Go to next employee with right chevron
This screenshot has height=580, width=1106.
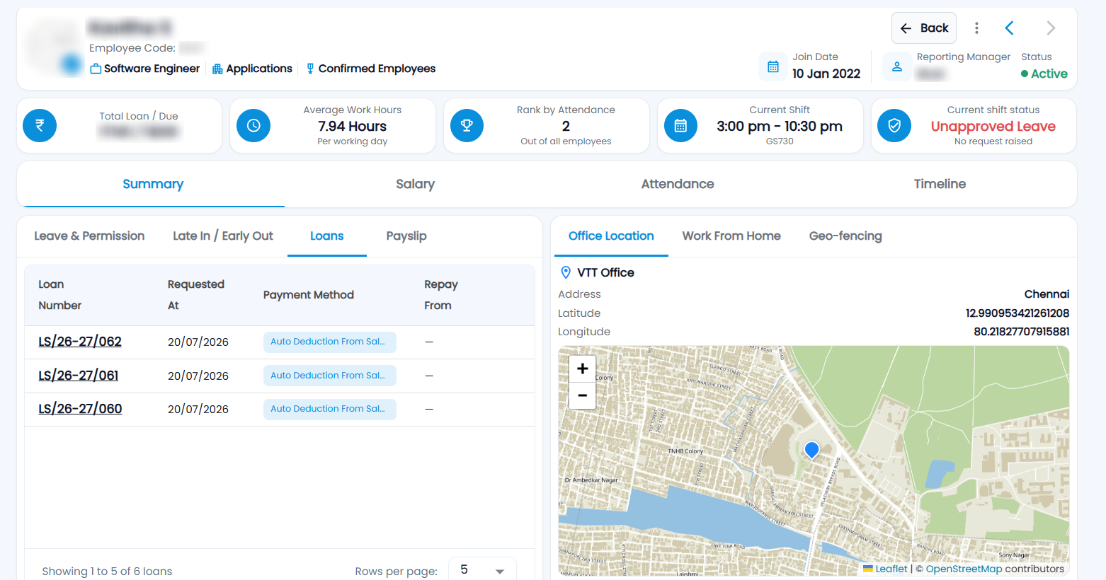[x=1051, y=28]
